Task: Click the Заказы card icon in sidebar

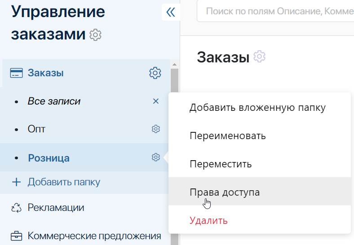Action: (x=17, y=73)
